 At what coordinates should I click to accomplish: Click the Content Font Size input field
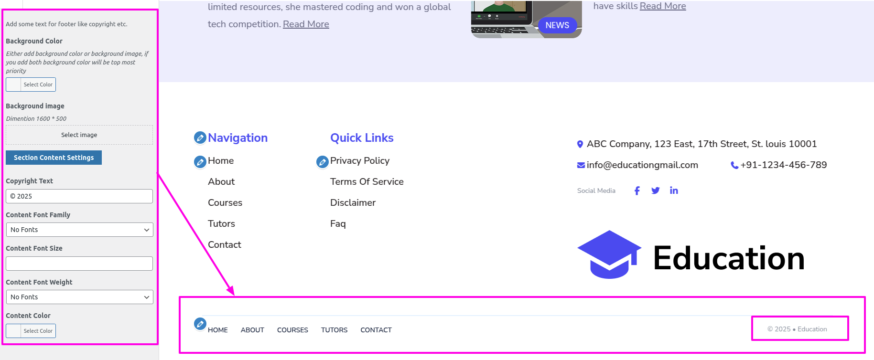point(79,264)
